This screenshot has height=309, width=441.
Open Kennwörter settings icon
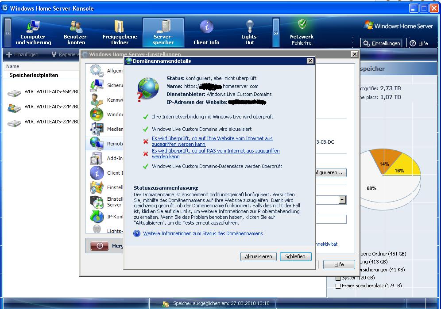coord(97,100)
